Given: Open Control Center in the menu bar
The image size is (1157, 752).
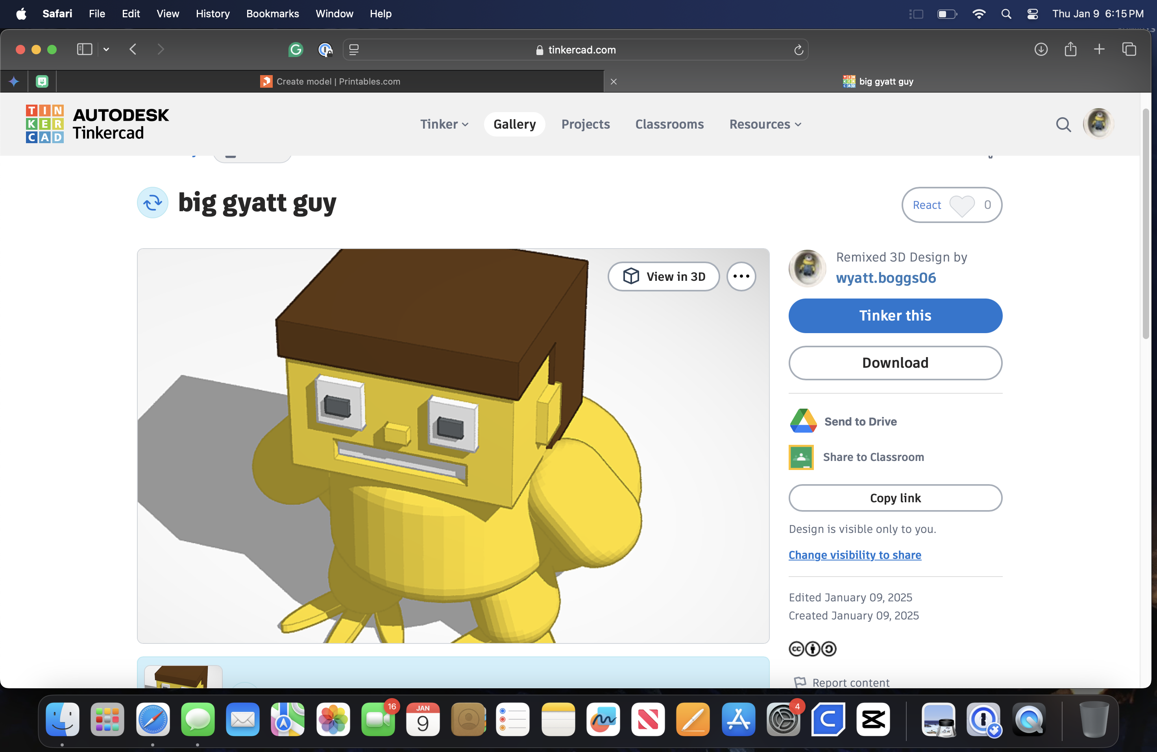Looking at the screenshot, I should (x=1032, y=14).
